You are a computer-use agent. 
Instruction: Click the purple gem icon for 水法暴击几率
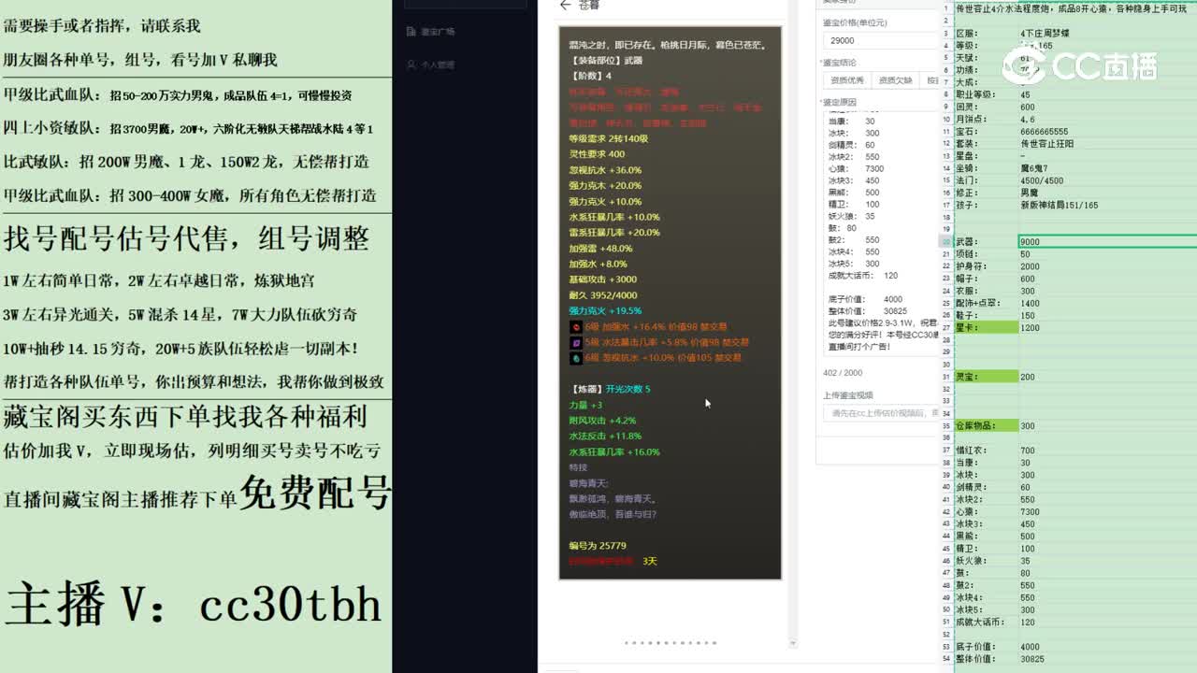click(x=576, y=343)
